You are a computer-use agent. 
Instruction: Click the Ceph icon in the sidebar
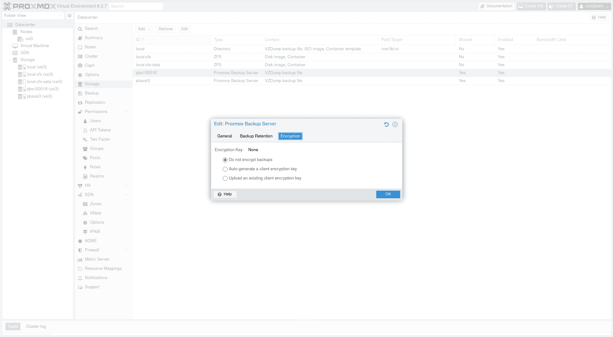[80, 66]
